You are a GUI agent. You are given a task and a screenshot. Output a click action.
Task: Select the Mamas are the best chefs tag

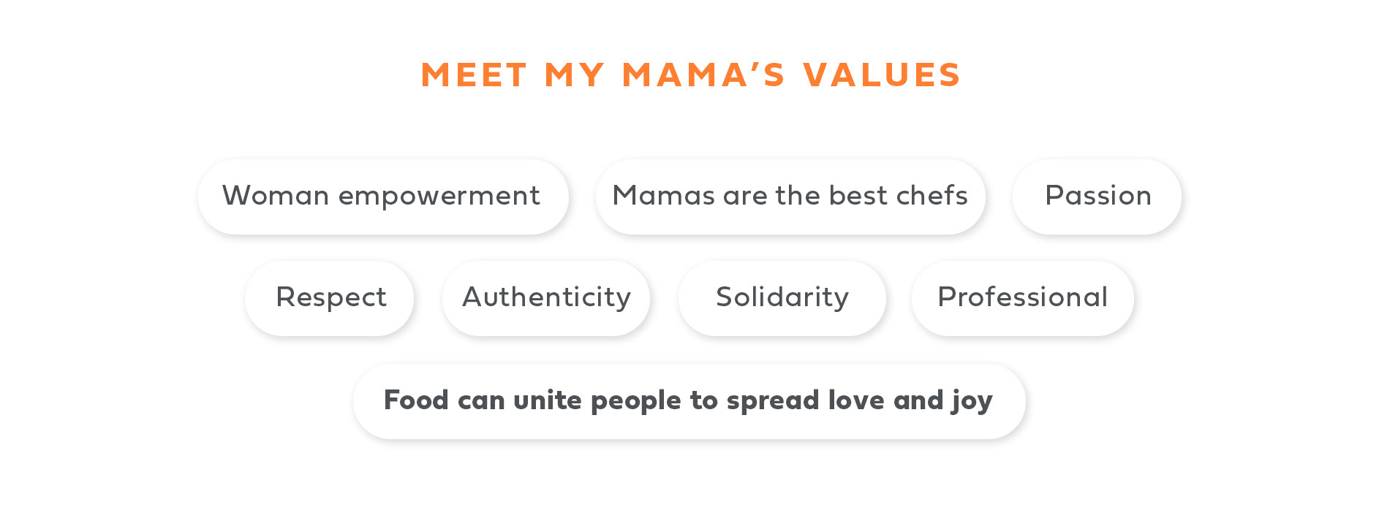point(790,197)
